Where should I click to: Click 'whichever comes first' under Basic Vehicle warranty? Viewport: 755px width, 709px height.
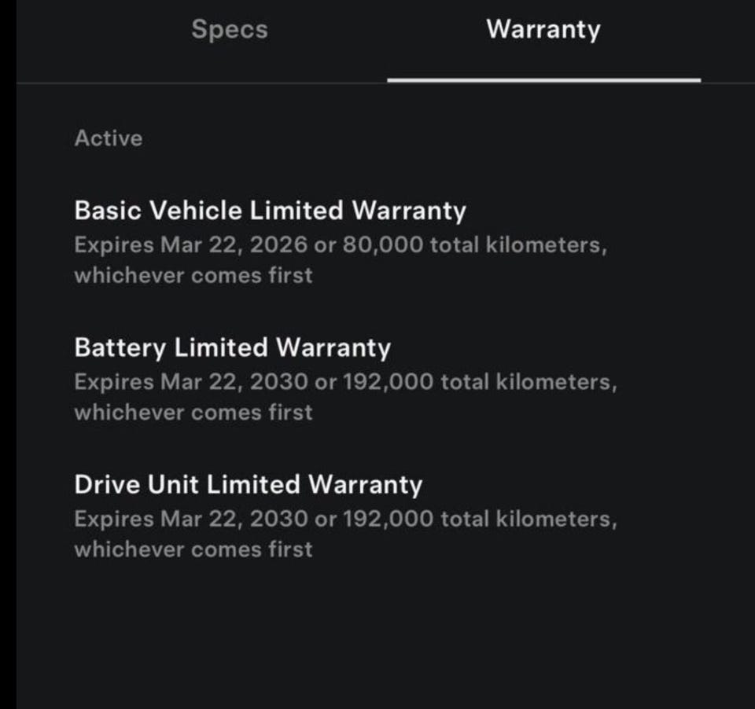click(x=193, y=276)
